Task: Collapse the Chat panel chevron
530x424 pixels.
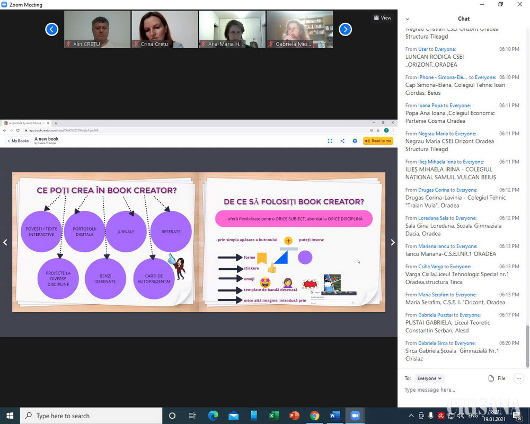Action: coord(408,19)
